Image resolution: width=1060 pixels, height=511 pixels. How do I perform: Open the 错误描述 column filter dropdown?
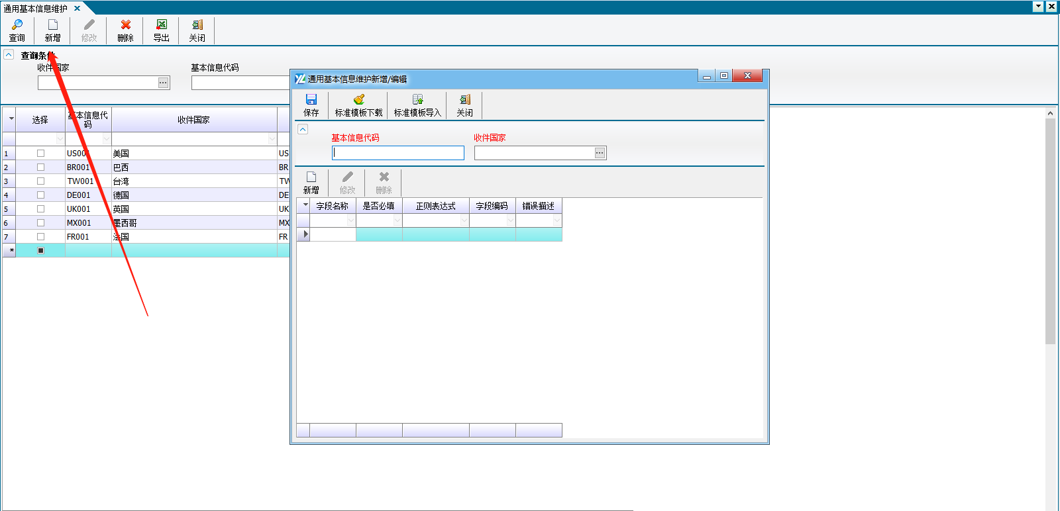tap(557, 220)
